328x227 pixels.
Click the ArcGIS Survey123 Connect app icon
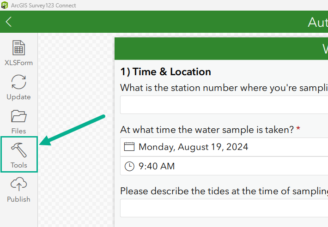pos(5,5)
